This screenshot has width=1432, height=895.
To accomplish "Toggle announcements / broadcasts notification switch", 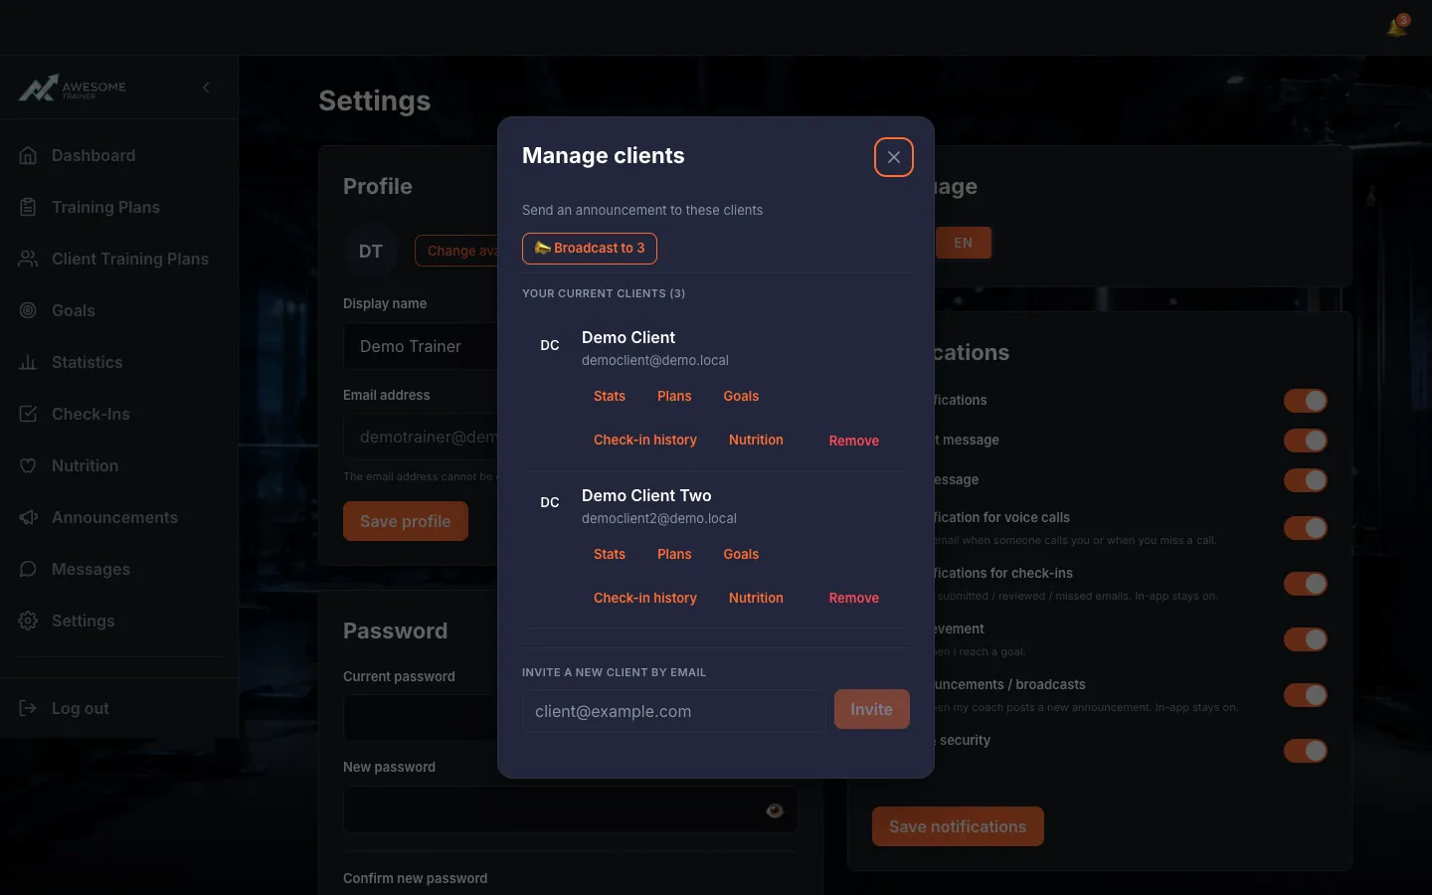I will [1305, 695].
